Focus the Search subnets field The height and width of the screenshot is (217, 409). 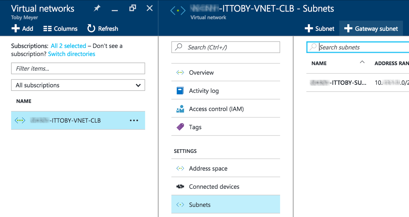(358, 47)
